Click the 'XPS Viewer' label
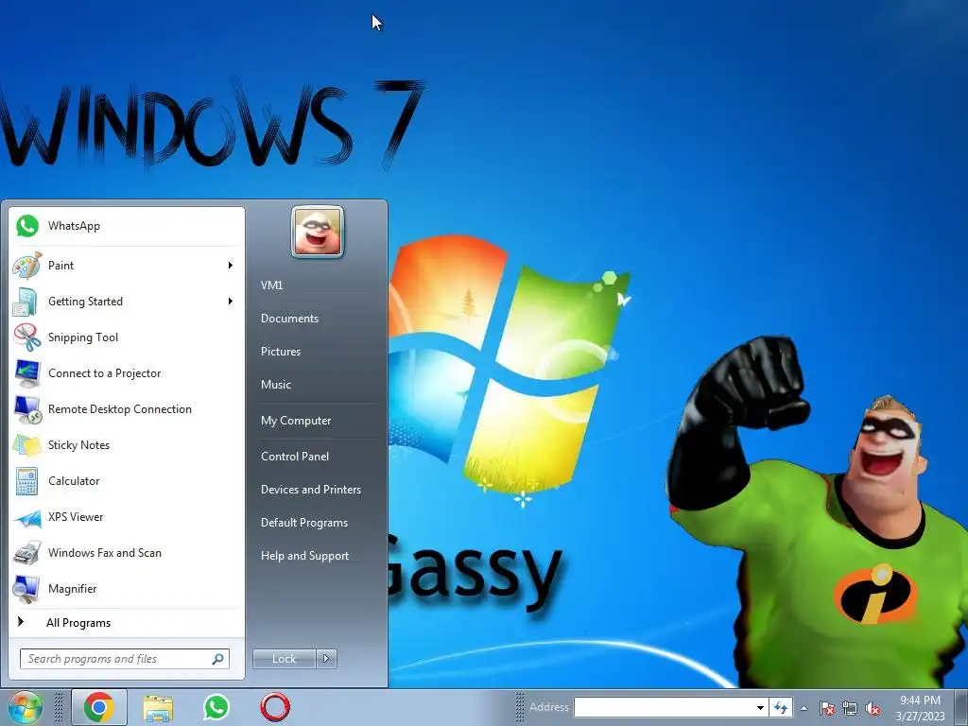The height and width of the screenshot is (726, 968). coord(76,517)
